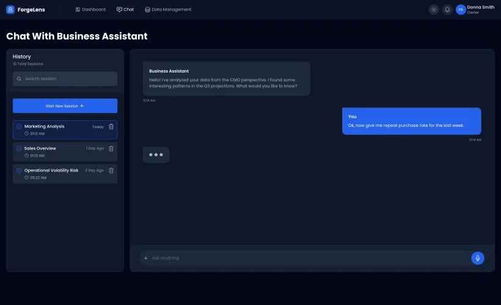Click the Today label on Marketing Analysis
Screen dimensions: 501x305
[x=98, y=127]
